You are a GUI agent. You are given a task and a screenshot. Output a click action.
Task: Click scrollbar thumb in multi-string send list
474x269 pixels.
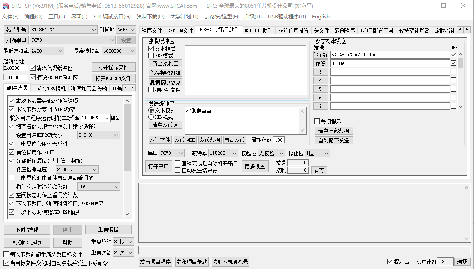460,63
